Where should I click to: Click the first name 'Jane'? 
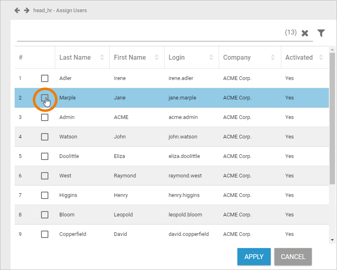[120, 98]
